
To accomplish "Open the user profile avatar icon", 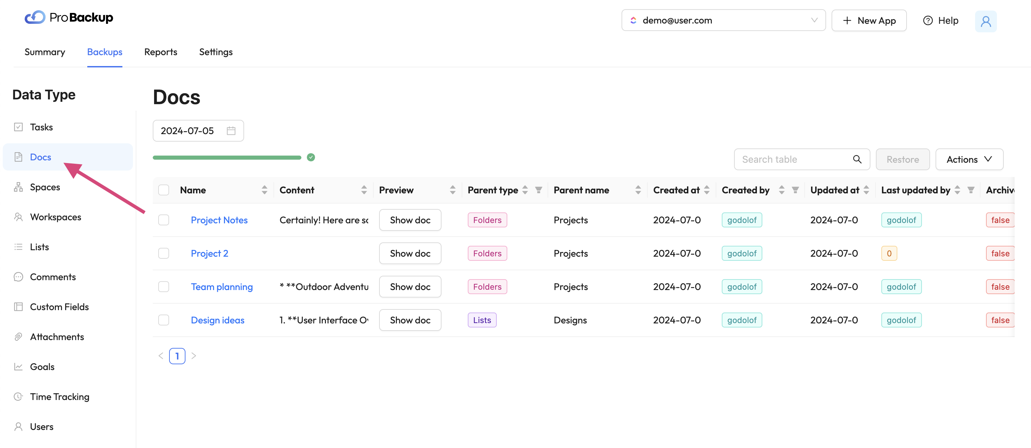I will 985,21.
